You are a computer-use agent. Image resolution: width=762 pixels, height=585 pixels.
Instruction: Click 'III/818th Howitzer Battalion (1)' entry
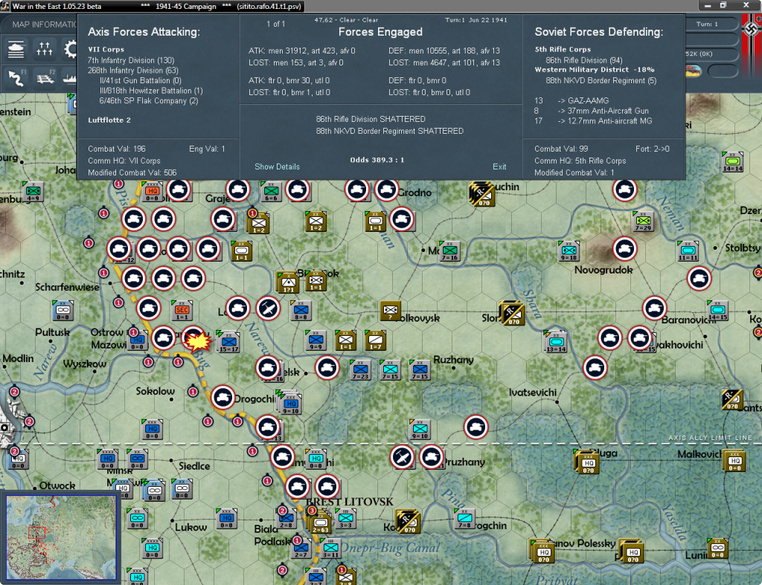click(x=151, y=91)
